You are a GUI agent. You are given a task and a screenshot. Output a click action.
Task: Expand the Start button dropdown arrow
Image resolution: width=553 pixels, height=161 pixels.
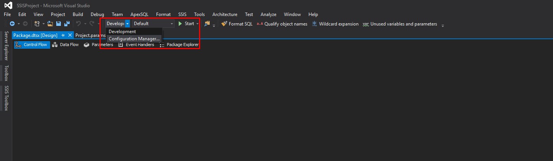point(197,24)
